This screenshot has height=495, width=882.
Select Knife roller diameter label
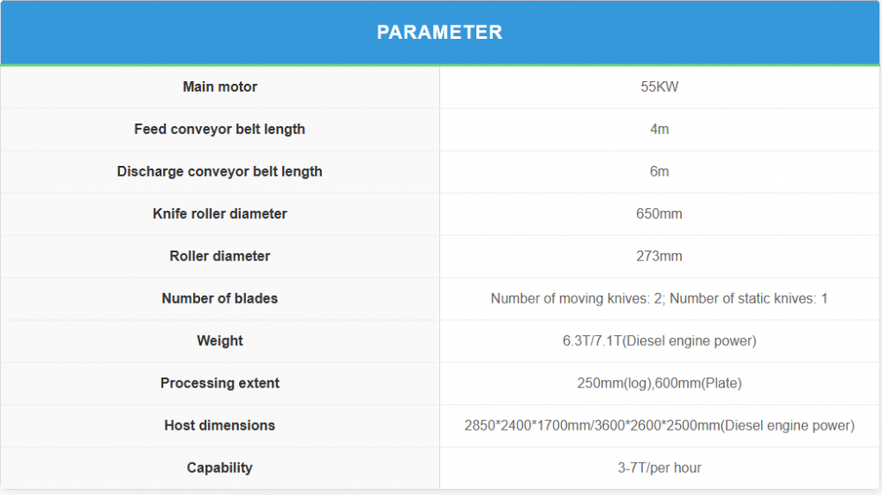(220, 214)
